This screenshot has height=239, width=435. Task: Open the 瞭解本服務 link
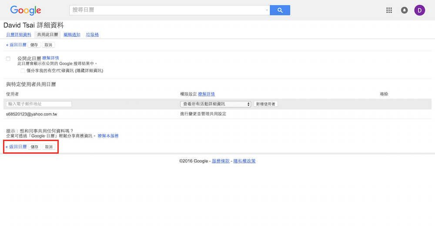[108, 136]
